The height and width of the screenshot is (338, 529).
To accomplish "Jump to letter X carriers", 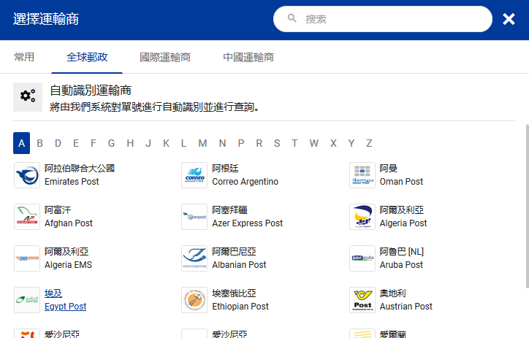I will pos(333,143).
